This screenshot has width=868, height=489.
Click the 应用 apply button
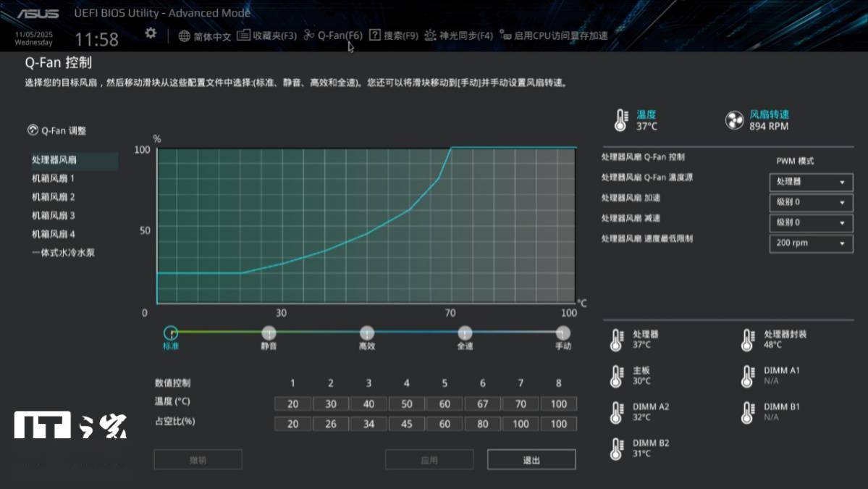pos(429,459)
